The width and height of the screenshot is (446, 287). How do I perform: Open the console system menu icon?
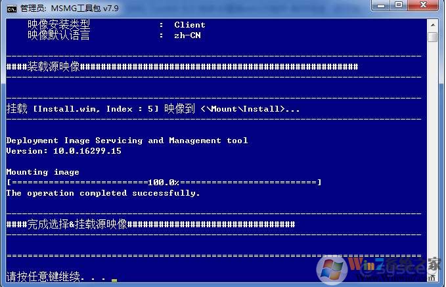point(11,7)
